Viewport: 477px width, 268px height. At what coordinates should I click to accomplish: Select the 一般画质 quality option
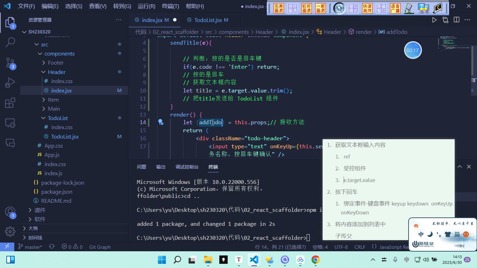coord(321,8)
